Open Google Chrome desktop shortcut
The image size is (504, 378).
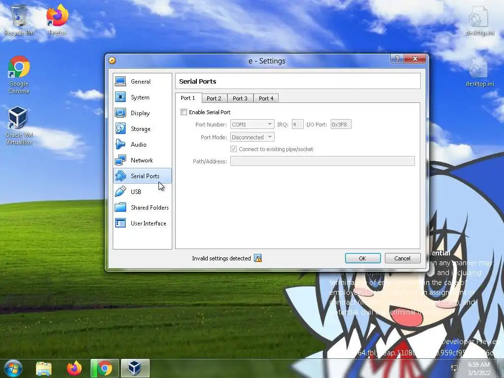coord(19,75)
